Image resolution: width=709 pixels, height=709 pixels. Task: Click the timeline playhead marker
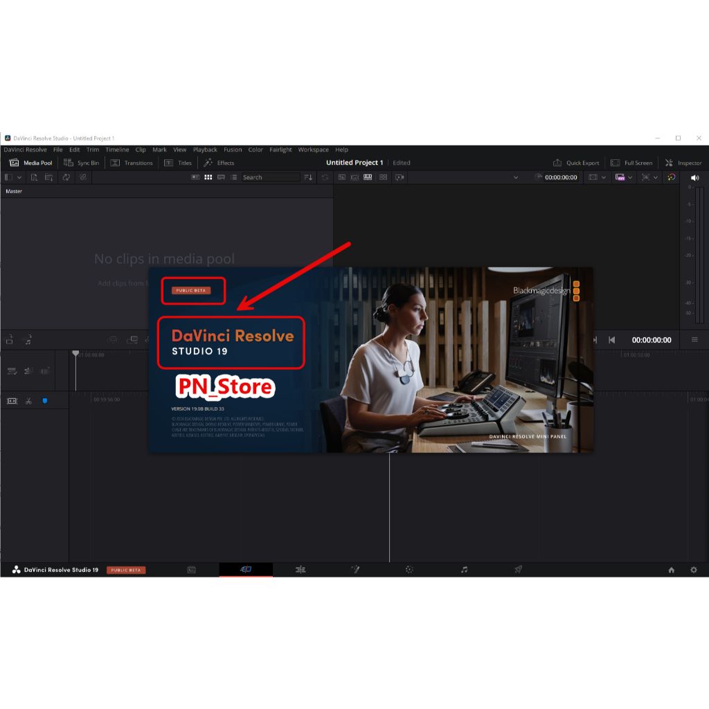75,354
